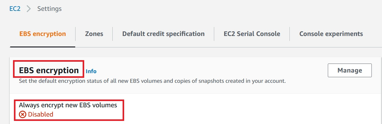
Task: Click the breadcrumb chevron after EC2
Action: [x=29, y=9]
